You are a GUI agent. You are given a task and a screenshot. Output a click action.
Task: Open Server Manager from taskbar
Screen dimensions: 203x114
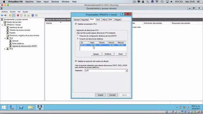coord(12,107)
